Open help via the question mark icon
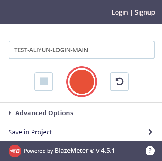The image size is (162, 161). coord(150,151)
